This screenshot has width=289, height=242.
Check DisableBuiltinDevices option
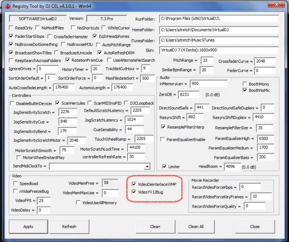tap(12, 103)
